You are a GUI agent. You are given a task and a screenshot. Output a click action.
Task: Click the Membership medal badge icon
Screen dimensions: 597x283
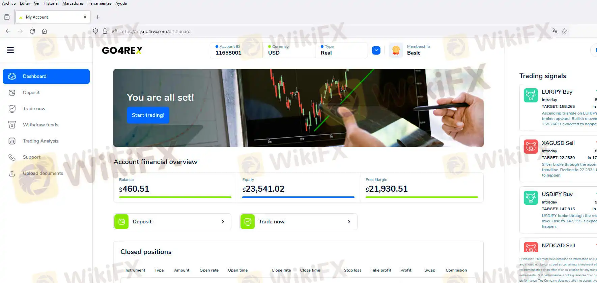coord(396,51)
